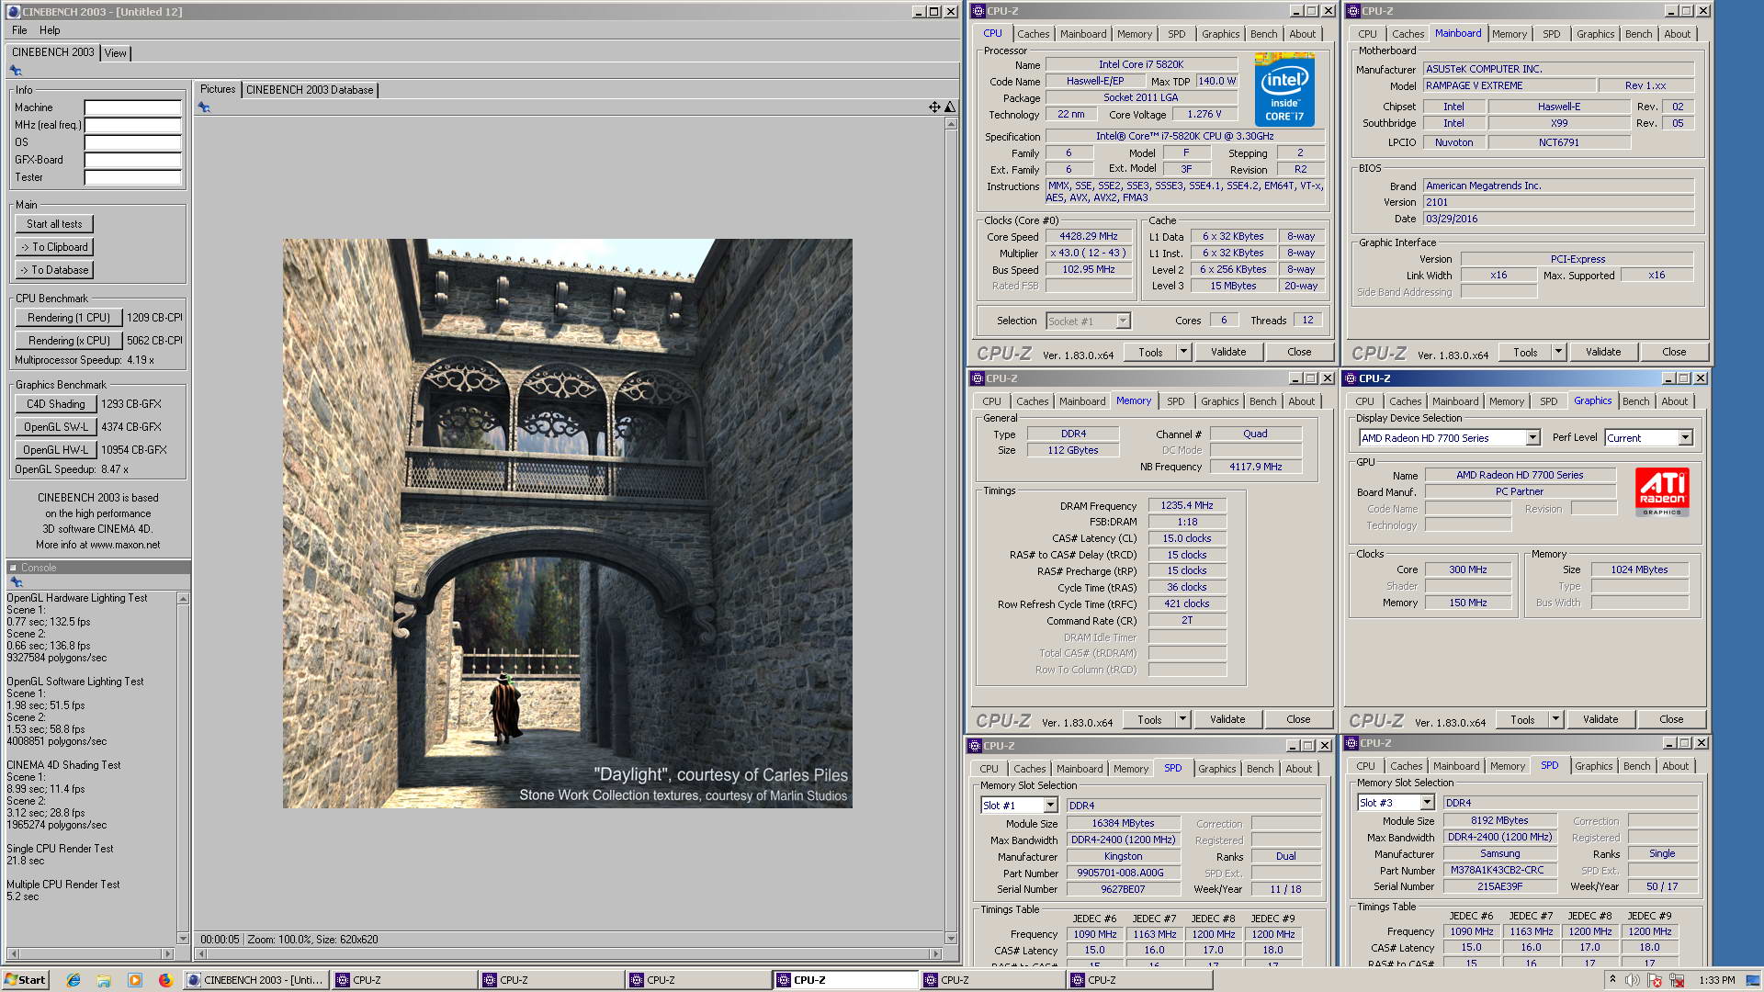Switch to the View tab in CINEBENCH
This screenshot has height=992, width=1764.
[115, 53]
